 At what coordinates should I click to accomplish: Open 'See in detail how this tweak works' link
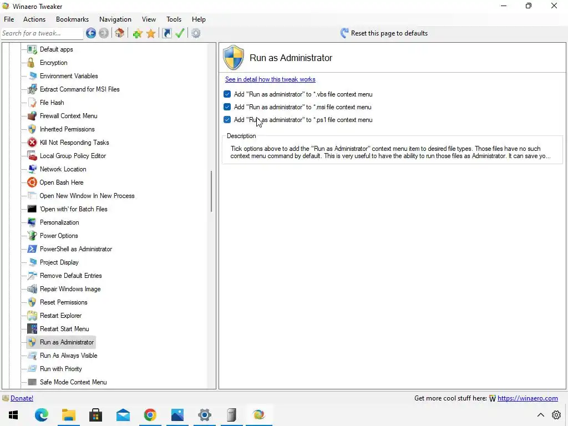[270, 79]
